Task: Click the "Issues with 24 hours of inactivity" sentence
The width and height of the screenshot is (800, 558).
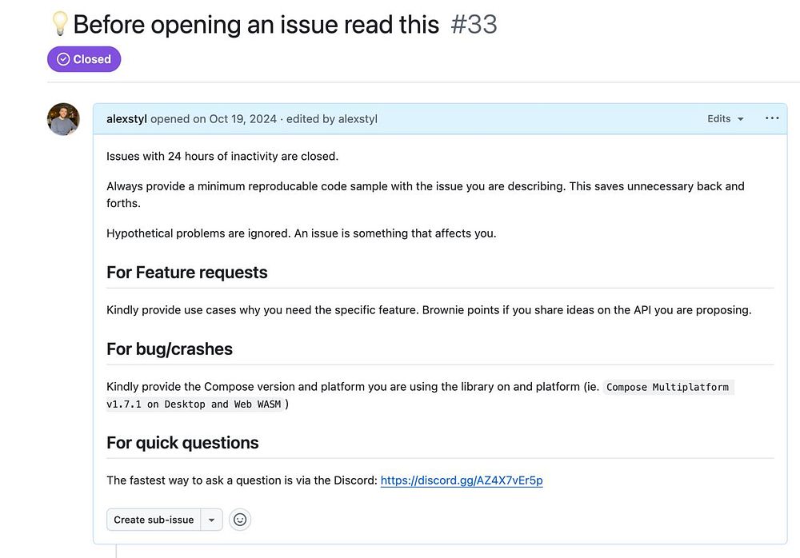Action: coord(222,156)
